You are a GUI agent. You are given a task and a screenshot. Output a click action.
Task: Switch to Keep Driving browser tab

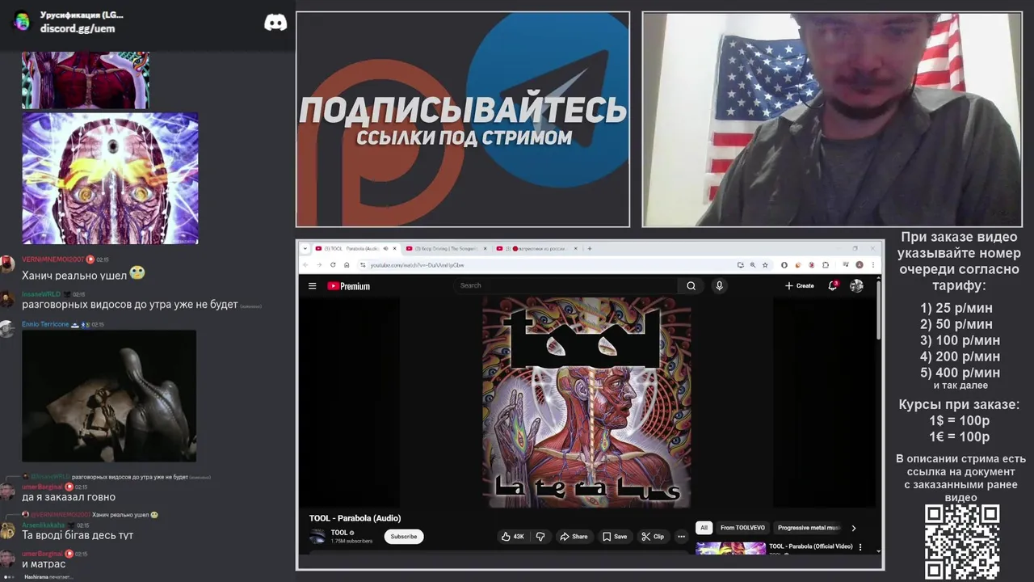446,248
